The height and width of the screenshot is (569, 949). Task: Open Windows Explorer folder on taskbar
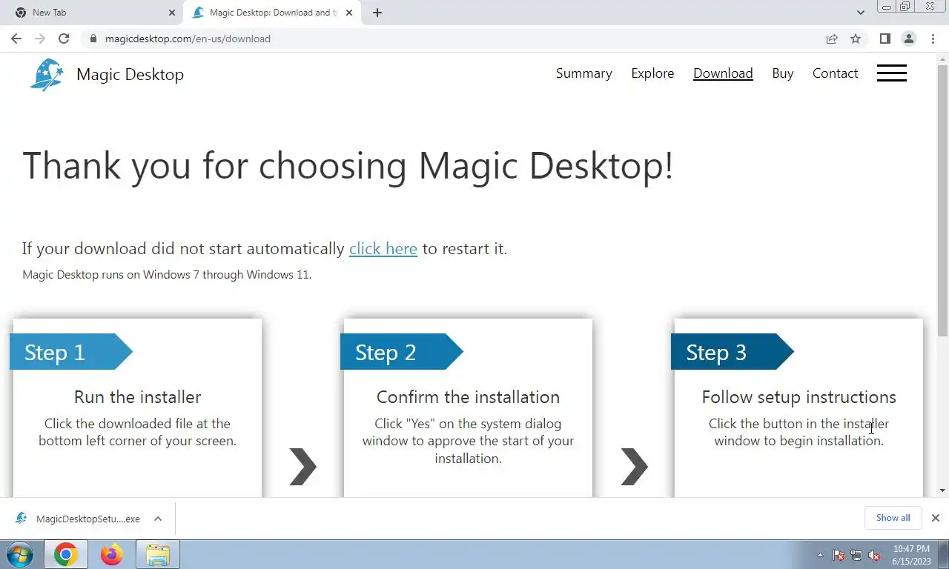(158, 554)
